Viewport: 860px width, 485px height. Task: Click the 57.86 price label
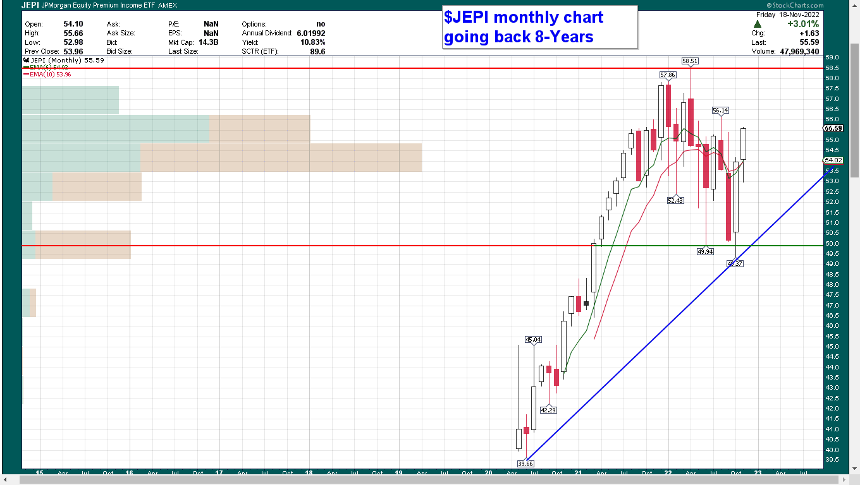(668, 75)
